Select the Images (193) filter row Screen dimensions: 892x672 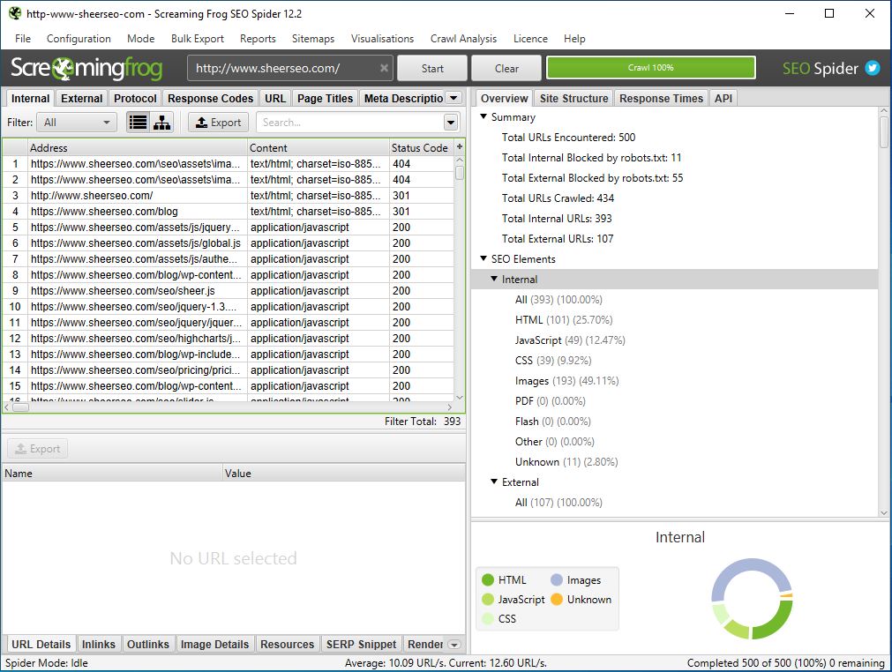(x=566, y=380)
